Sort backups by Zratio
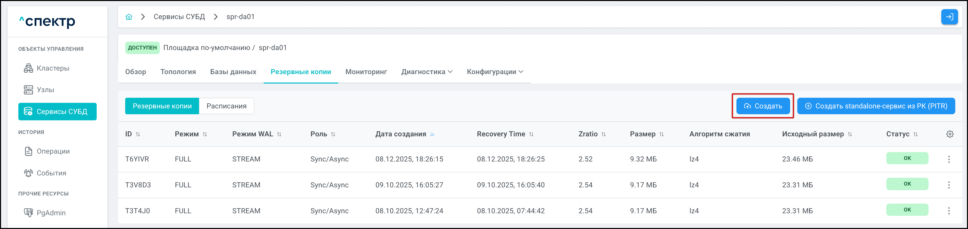Screen dimensions: 968x229 (x=604, y=134)
